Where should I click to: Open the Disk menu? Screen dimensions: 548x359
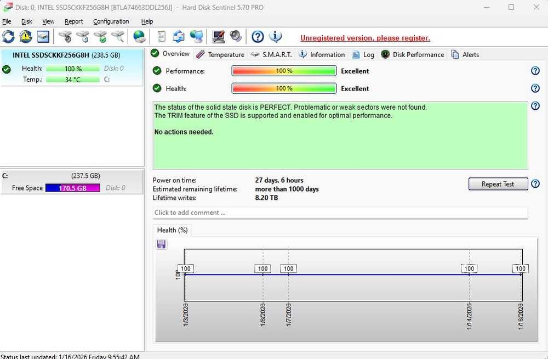tap(26, 21)
